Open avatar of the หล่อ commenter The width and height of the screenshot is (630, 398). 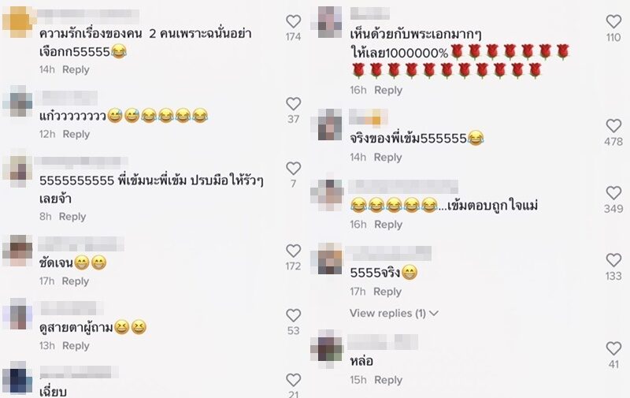(329, 348)
